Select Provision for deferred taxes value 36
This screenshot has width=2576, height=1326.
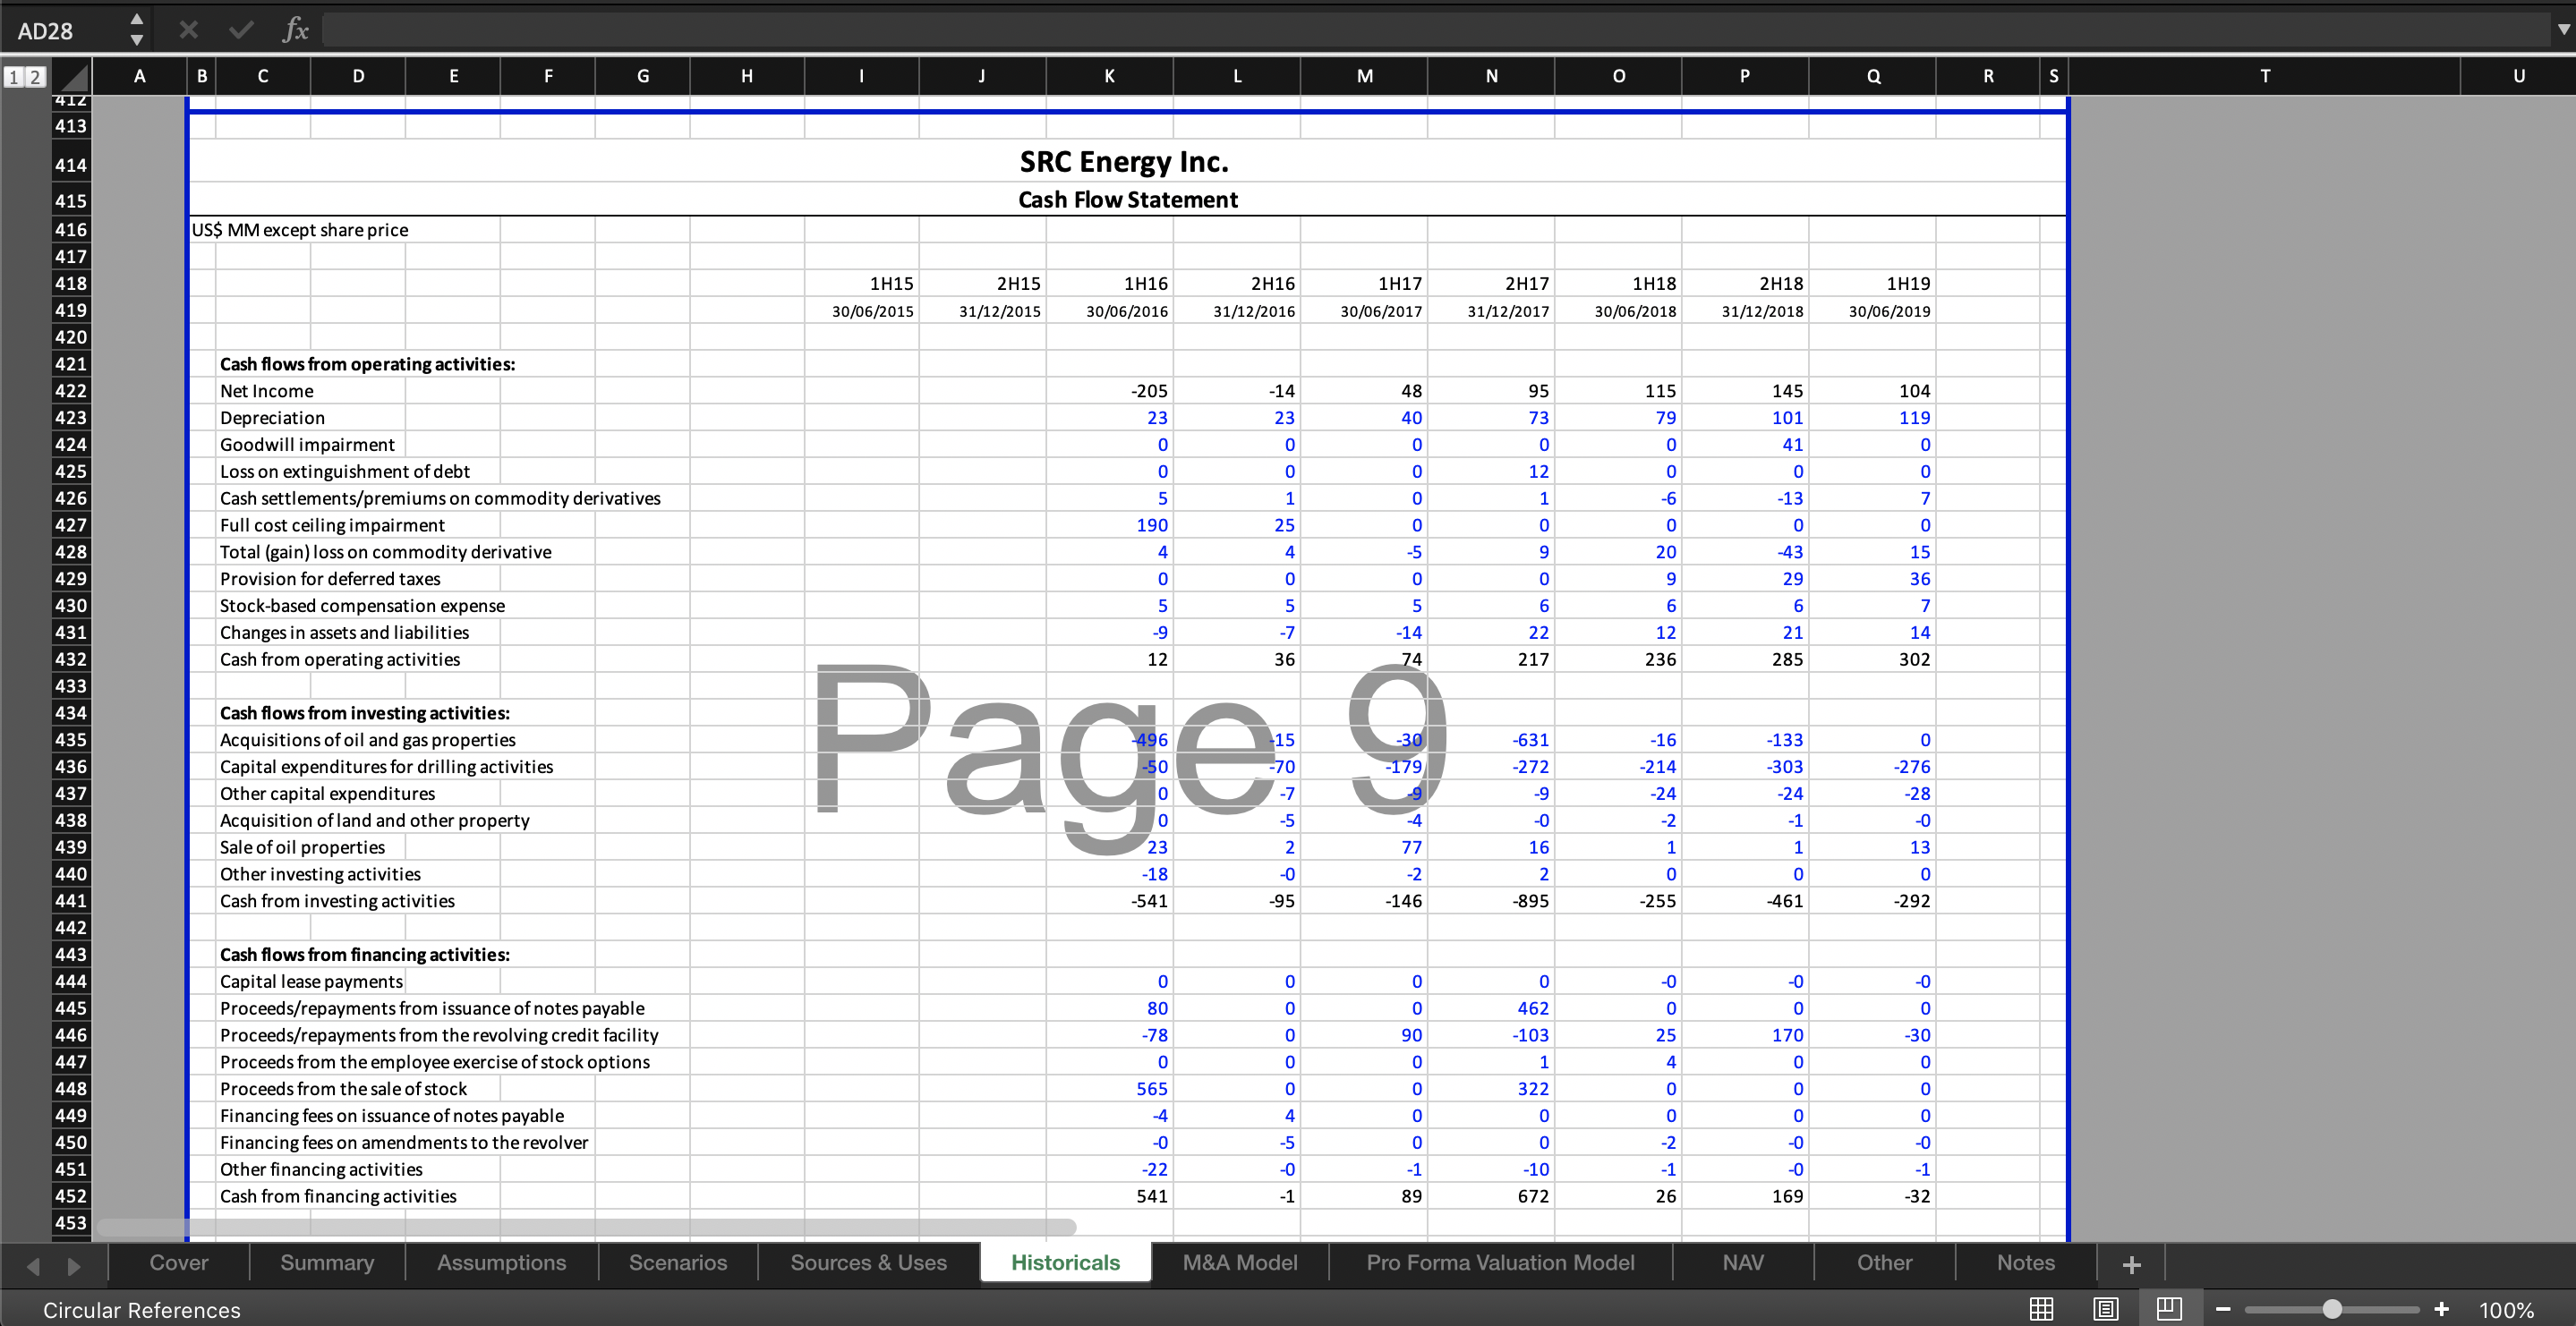click(1873, 579)
